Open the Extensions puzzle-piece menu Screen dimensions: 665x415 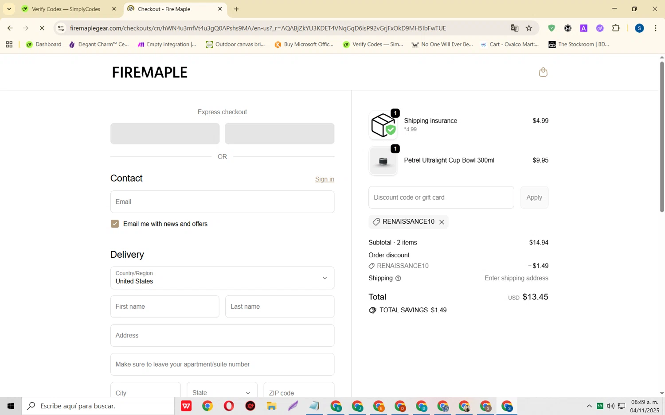(x=616, y=28)
